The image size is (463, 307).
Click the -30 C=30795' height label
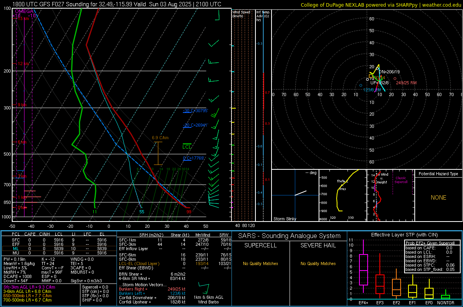click(x=195, y=111)
